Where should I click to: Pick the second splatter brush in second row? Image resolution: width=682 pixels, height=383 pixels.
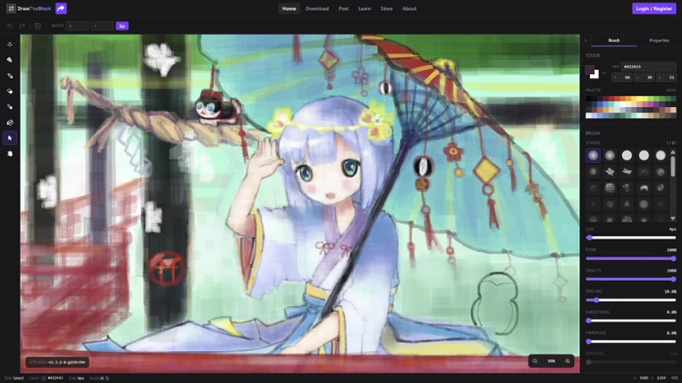(610, 172)
